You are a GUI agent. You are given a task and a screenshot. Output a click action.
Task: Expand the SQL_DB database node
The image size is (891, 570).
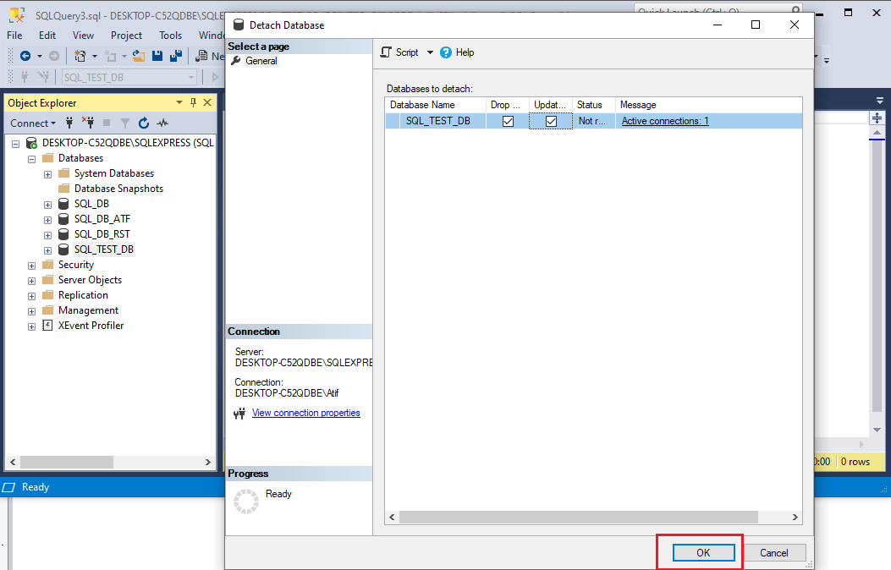click(47, 203)
